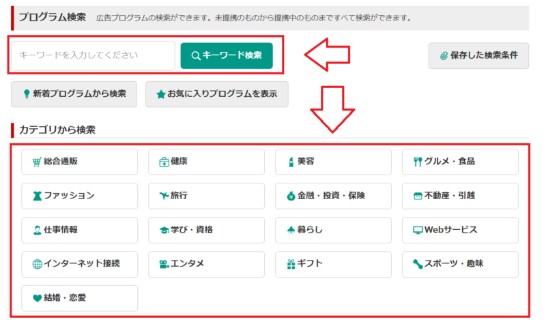Click the shopping cart icon for 総合通販
The width and height of the screenshot is (546, 324).
[x=37, y=162]
